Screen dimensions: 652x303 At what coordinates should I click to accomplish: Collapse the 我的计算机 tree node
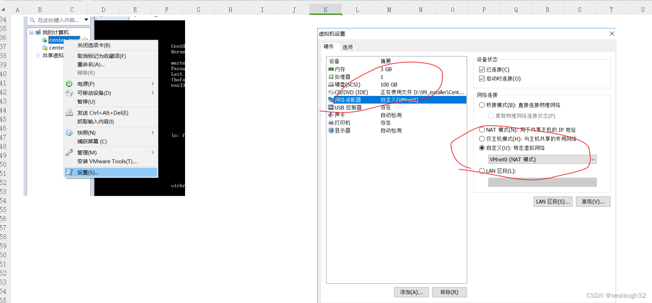click(x=31, y=33)
